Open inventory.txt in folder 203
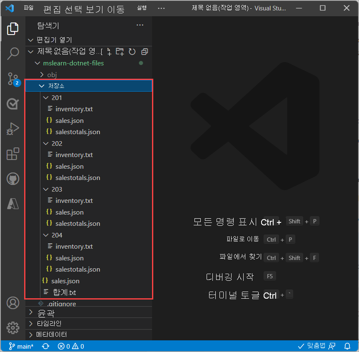359x352 pixels. click(89, 201)
